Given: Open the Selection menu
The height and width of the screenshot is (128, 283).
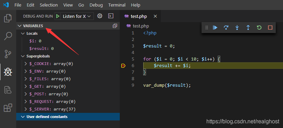Looking at the screenshot, I should (x=49, y=5).
